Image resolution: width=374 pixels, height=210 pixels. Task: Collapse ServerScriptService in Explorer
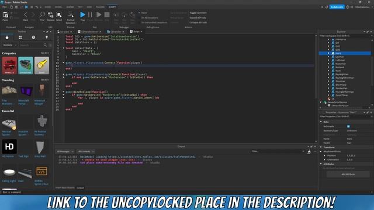(321, 103)
